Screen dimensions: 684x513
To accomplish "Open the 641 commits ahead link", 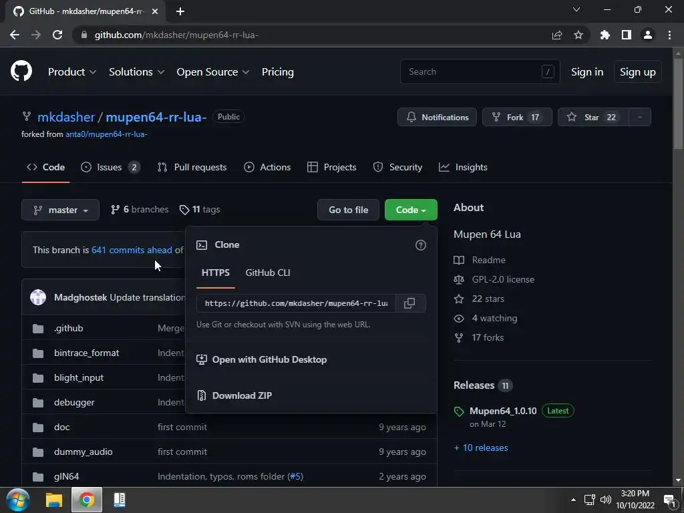I will (x=132, y=250).
